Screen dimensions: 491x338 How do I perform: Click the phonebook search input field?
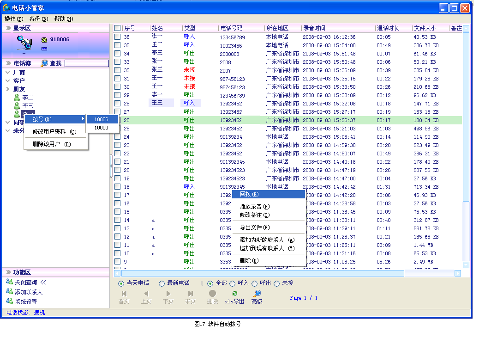[86, 63]
